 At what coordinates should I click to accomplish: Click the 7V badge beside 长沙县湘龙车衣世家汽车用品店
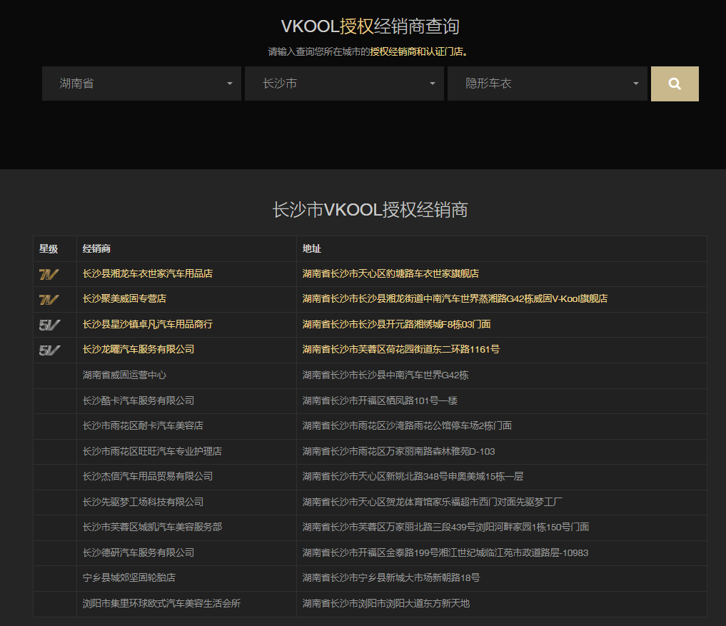pyautogui.click(x=49, y=274)
